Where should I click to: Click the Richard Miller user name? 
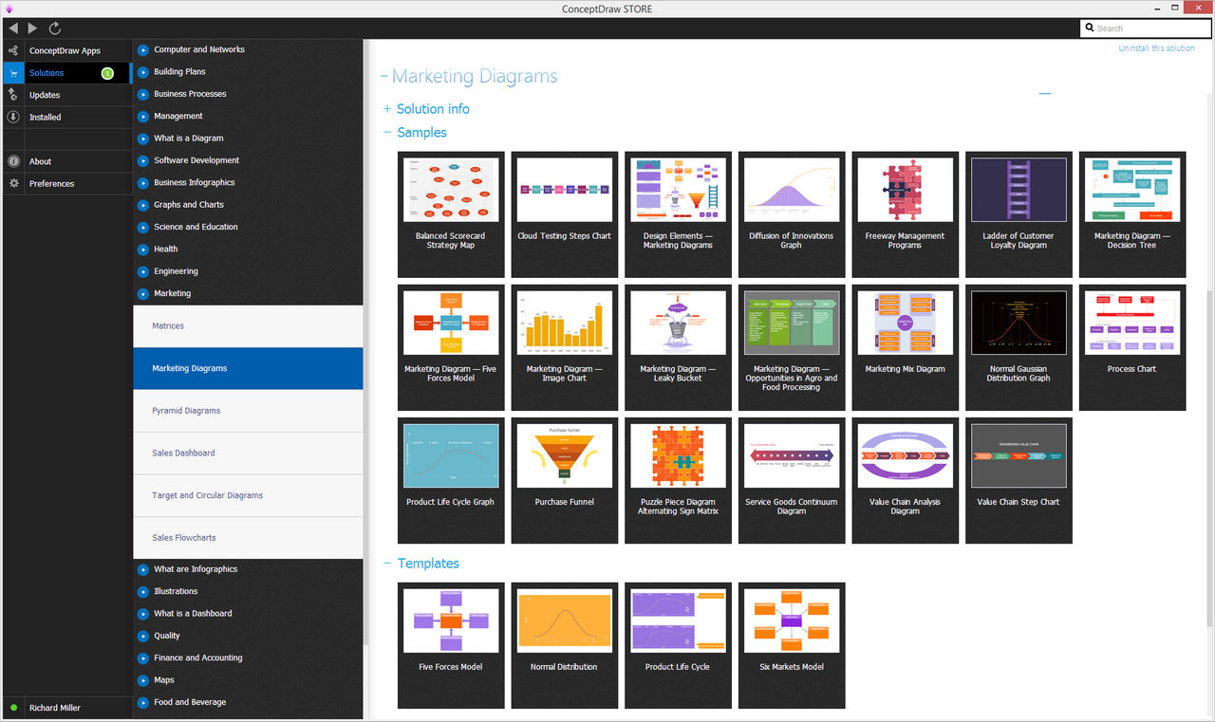pos(55,708)
